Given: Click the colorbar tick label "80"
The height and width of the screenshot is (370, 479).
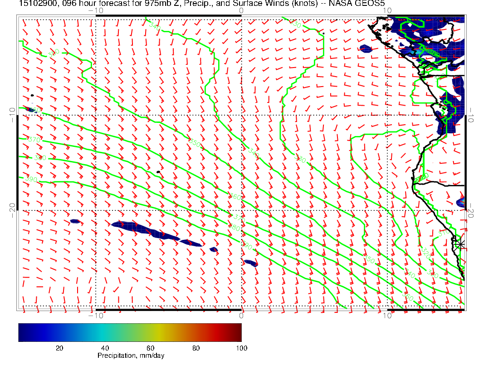Looking at the screenshot, I should (x=196, y=348).
